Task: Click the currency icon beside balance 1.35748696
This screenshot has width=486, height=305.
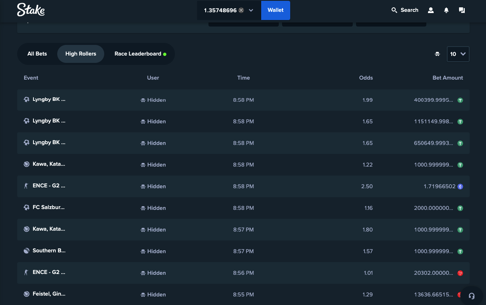Action: point(241,10)
